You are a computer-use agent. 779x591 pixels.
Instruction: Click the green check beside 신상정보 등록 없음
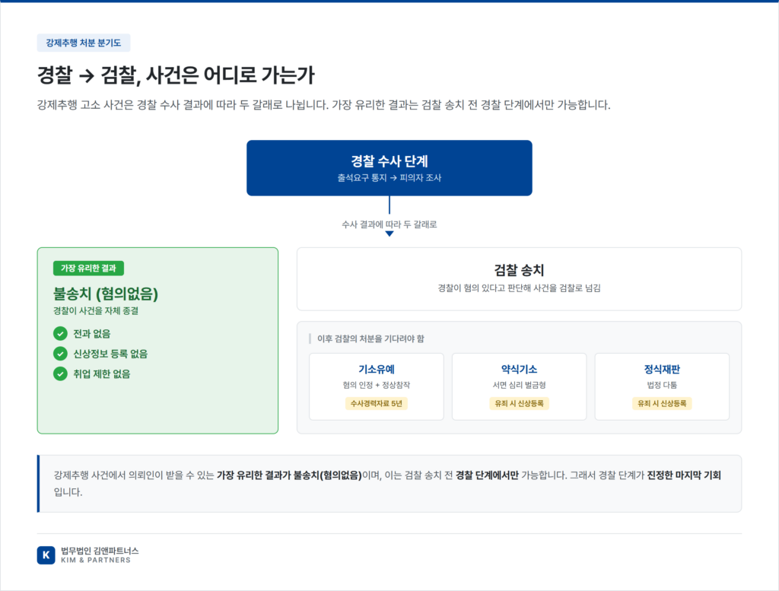(60, 354)
